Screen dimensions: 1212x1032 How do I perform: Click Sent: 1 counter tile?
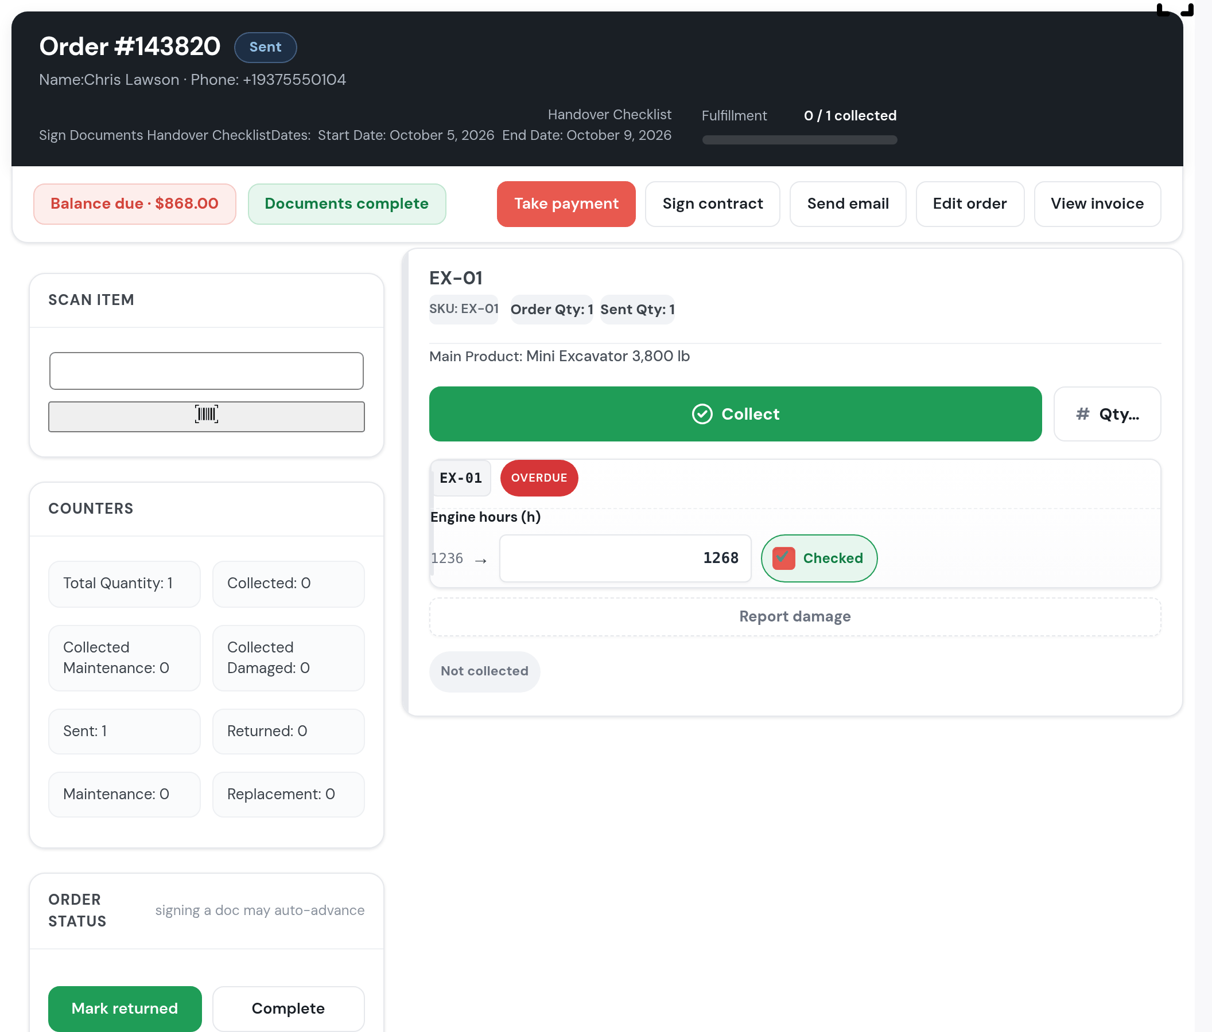pos(125,731)
